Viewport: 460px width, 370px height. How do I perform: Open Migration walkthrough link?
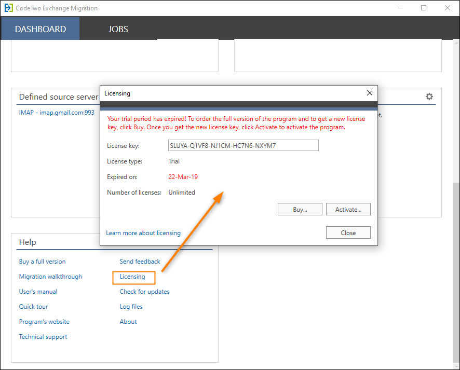50,277
